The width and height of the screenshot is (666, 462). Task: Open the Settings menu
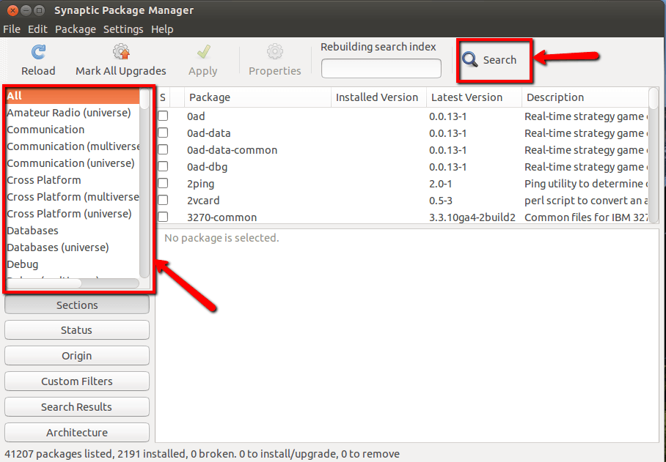(x=123, y=29)
